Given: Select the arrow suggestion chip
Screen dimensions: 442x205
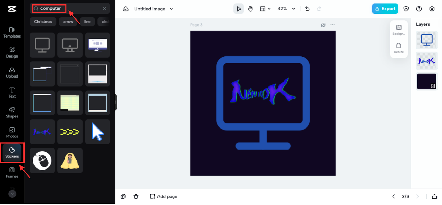Looking at the screenshot, I should click(68, 22).
